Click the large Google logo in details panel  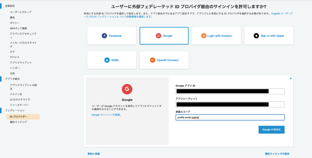pos(127,89)
